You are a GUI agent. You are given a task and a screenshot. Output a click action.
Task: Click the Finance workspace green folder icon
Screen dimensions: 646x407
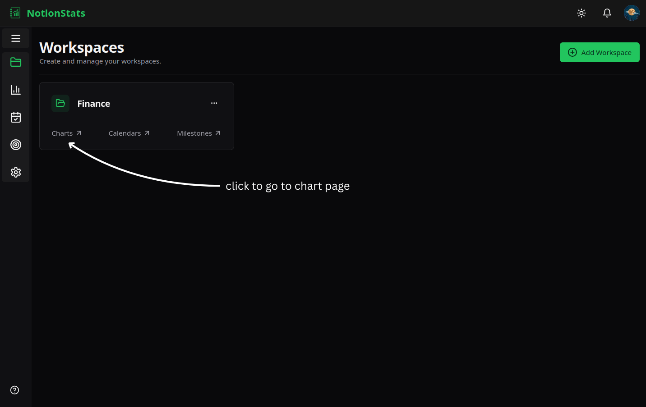coord(60,103)
